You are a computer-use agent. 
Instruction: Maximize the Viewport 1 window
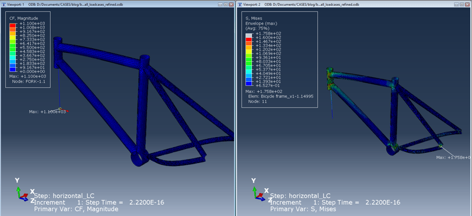[227, 5]
